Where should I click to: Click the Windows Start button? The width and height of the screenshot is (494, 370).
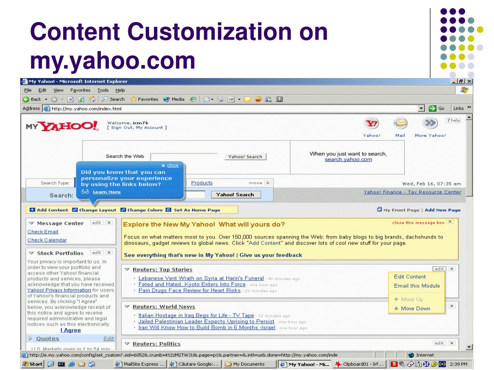[x=32, y=364]
